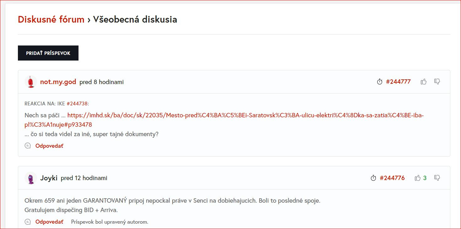Click reply bubble icon under Joyki post

click(x=28, y=222)
